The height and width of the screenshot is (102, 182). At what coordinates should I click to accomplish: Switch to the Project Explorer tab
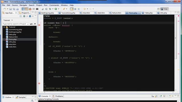25,13
